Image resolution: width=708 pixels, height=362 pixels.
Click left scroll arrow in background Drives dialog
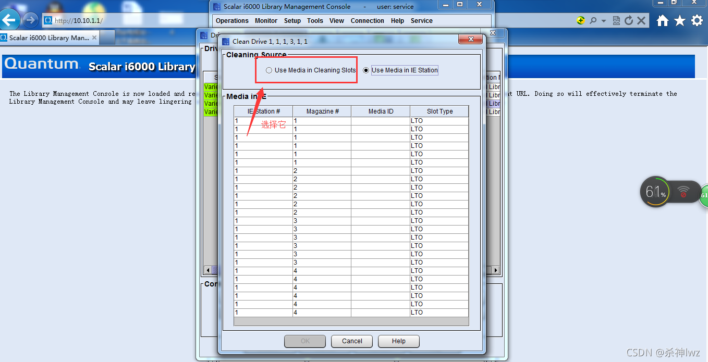(x=207, y=270)
